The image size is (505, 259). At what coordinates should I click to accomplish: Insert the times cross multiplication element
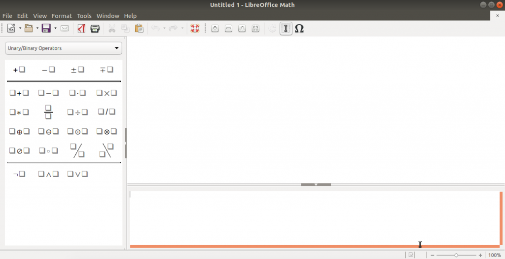click(107, 93)
